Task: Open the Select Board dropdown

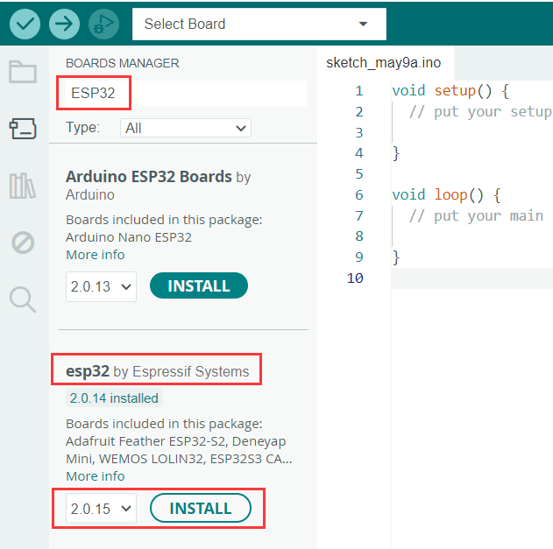Action: pos(259,24)
